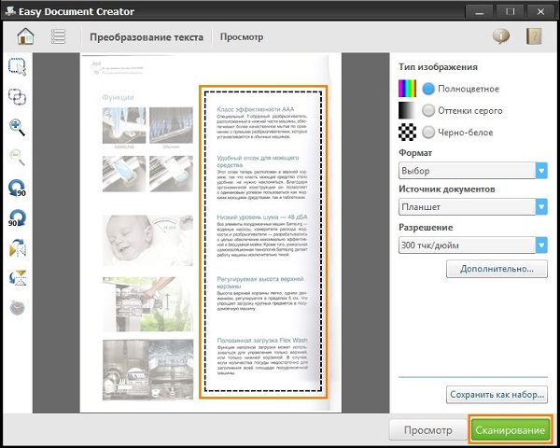Open the help book icon

534,37
